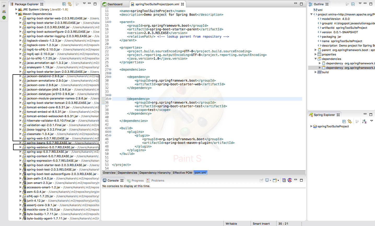The image size is (375, 226).
Task: Click Open Console icon in Console toolbar
Action: click(x=274, y=180)
